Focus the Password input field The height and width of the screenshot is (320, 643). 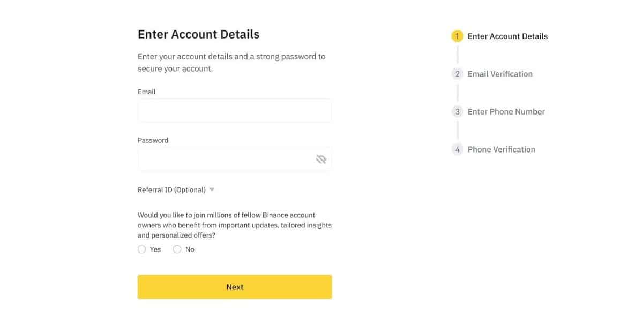225,159
